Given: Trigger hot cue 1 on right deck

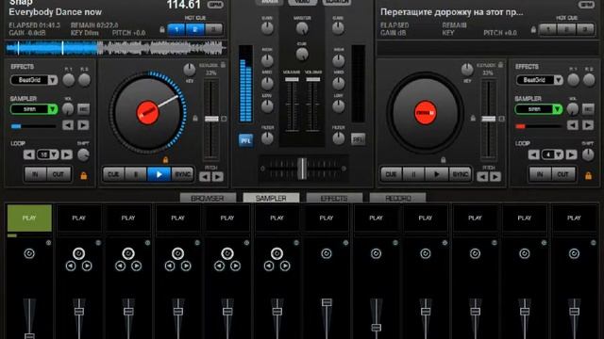Looking at the screenshot, I should coord(547,29).
